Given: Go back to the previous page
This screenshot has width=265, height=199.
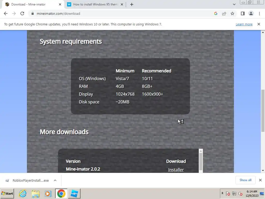Looking at the screenshot, I should pos(6,13).
